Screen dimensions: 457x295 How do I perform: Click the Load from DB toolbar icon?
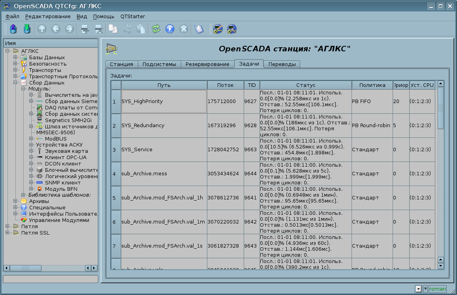click(x=13, y=29)
